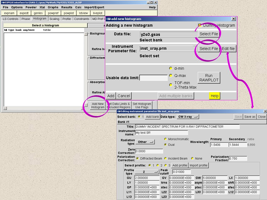Image resolution: width=267 pixels, height=200 pixels.
Task: Enable the Dummy Histogram checkbox
Action: tap(200, 25)
